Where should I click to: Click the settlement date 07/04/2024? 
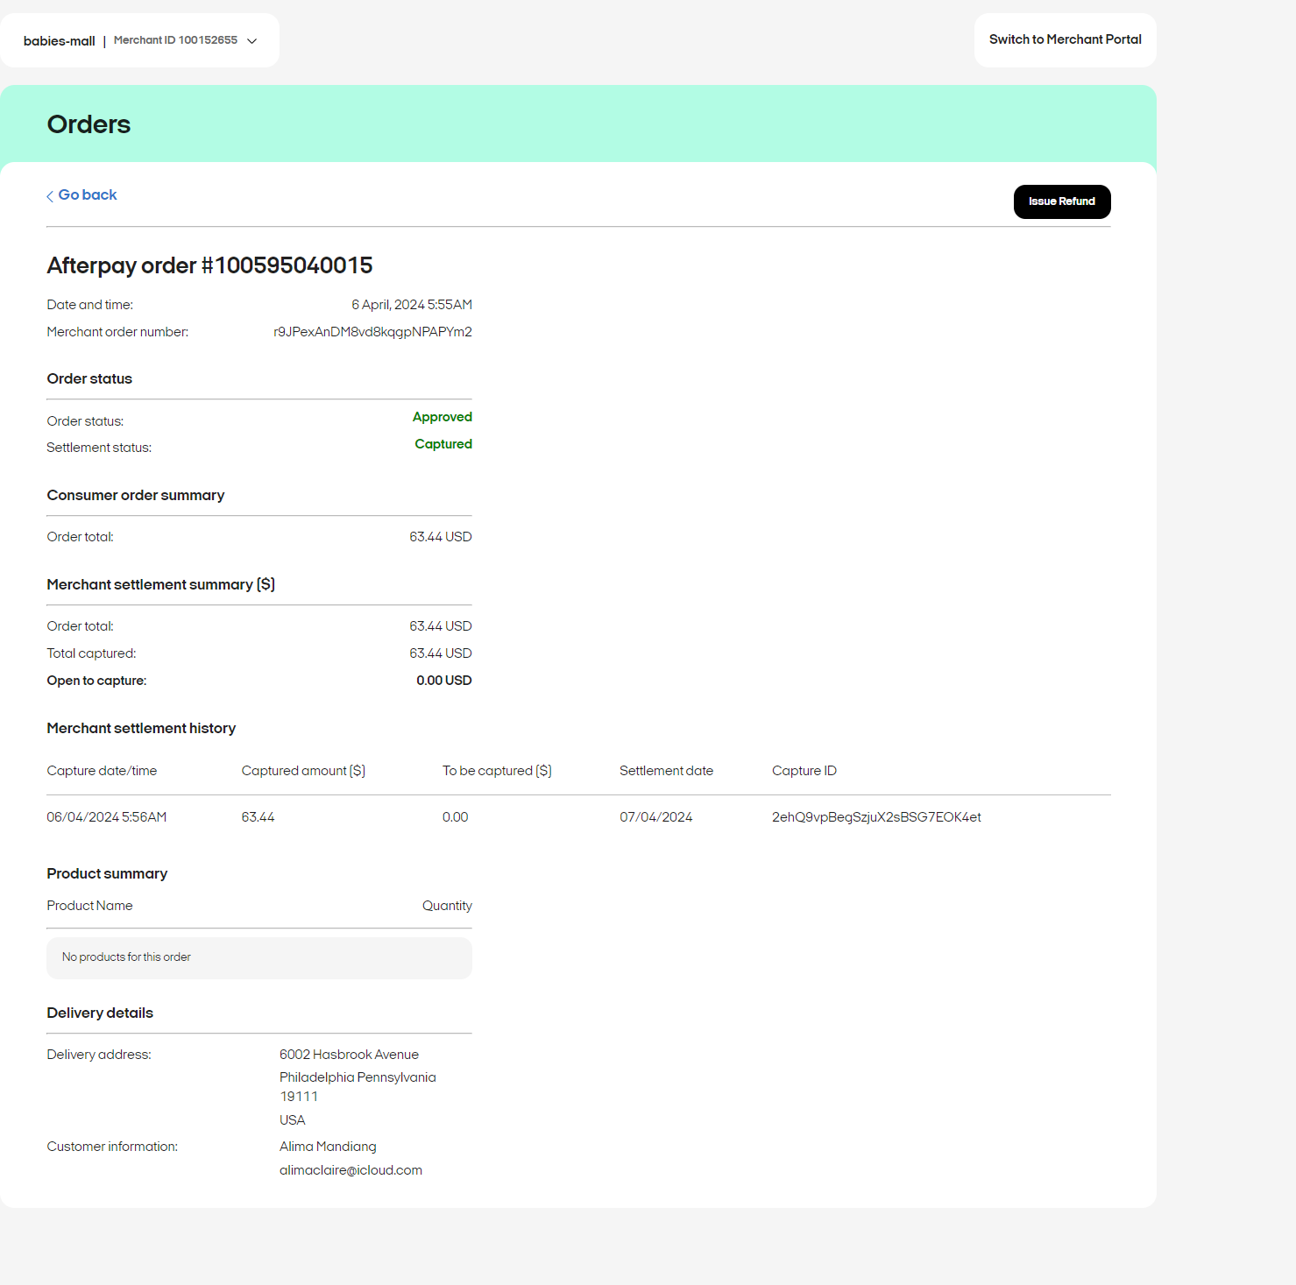[x=656, y=817]
